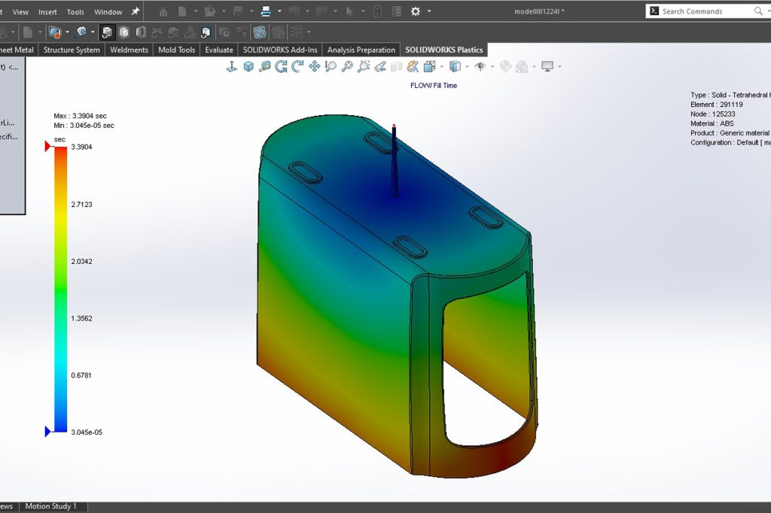Click the 'Node : 125233' text

[x=712, y=114]
